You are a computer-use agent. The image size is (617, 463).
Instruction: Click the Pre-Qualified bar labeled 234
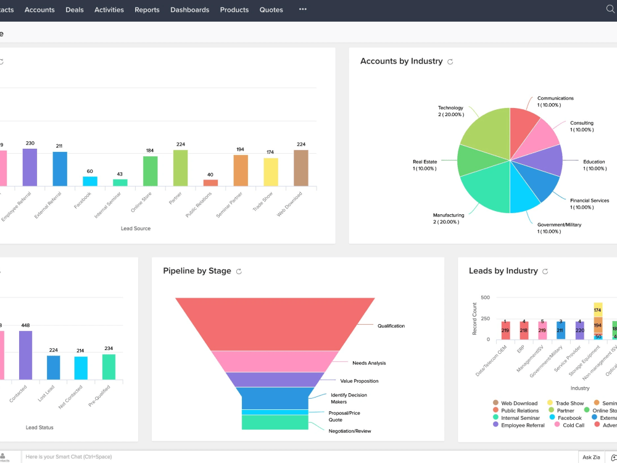pos(109,367)
